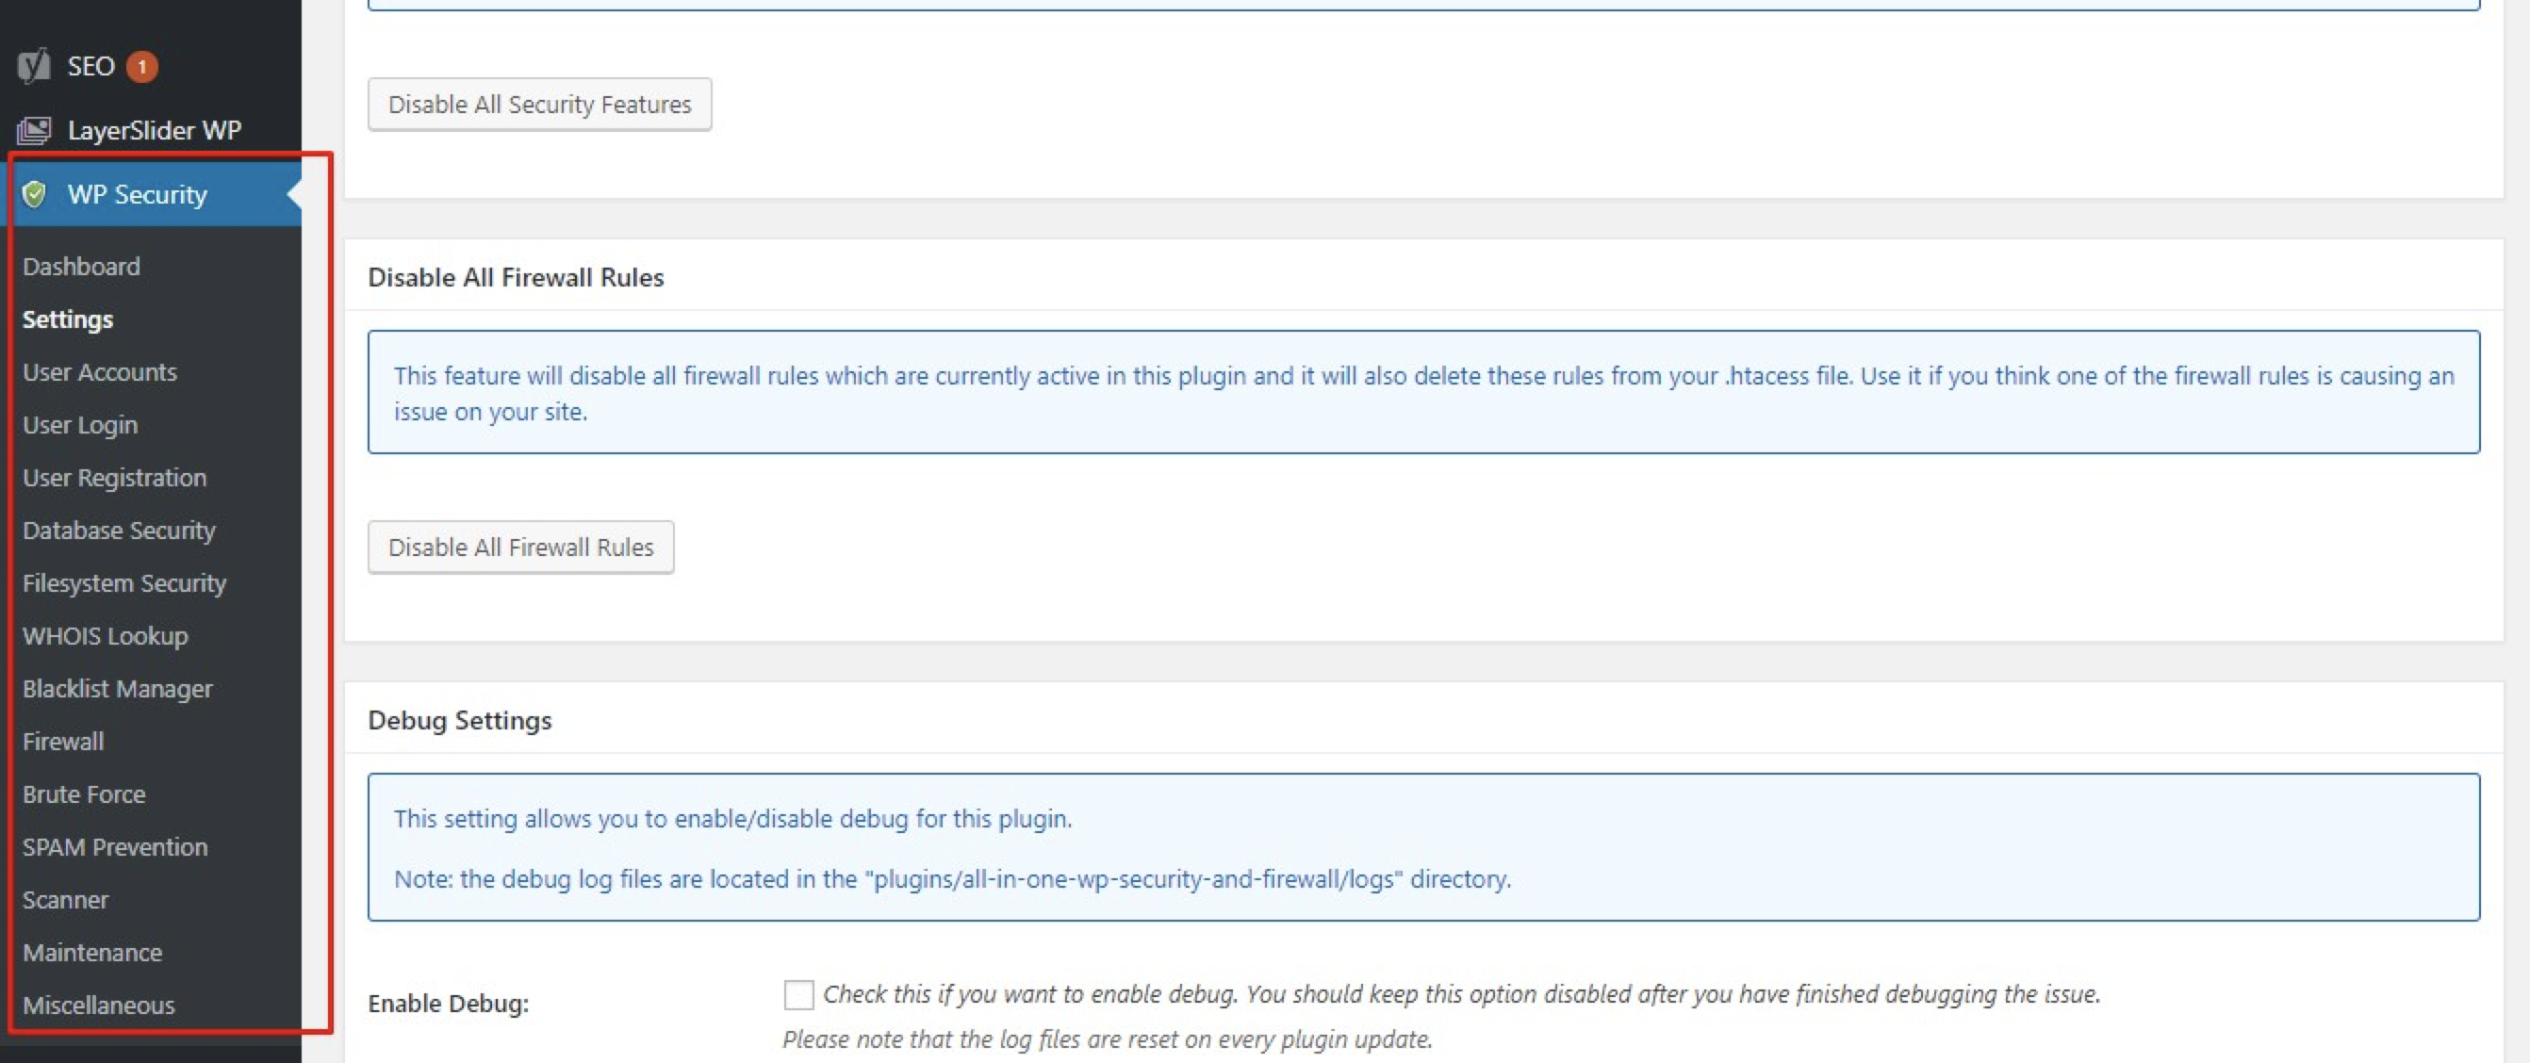Select the Settings submenu item
Image resolution: width=2530 pixels, height=1063 pixels.
click(68, 319)
